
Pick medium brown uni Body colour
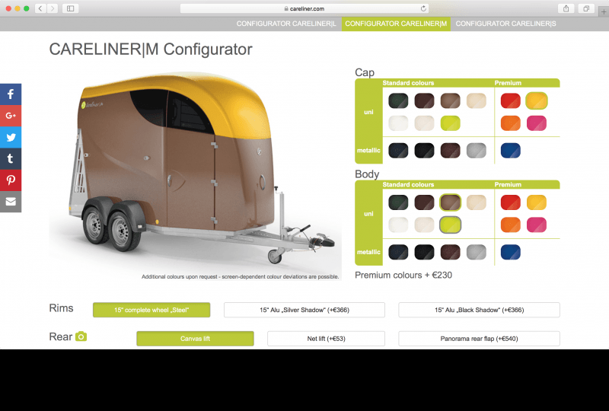pos(450,202)
